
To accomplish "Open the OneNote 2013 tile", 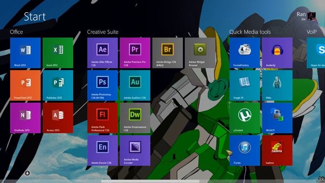I will coord(25,118).
